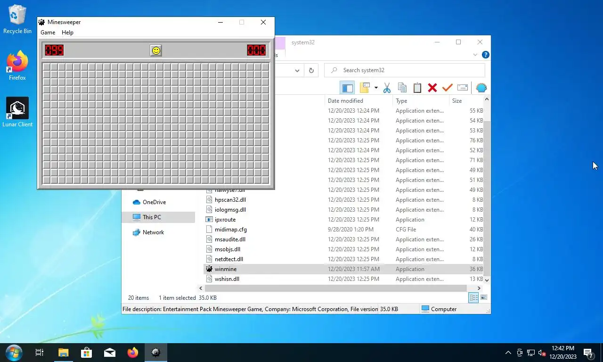Switch to details view using status bar icon
Viewport: 603px width, 362px height.
(473, 297)
